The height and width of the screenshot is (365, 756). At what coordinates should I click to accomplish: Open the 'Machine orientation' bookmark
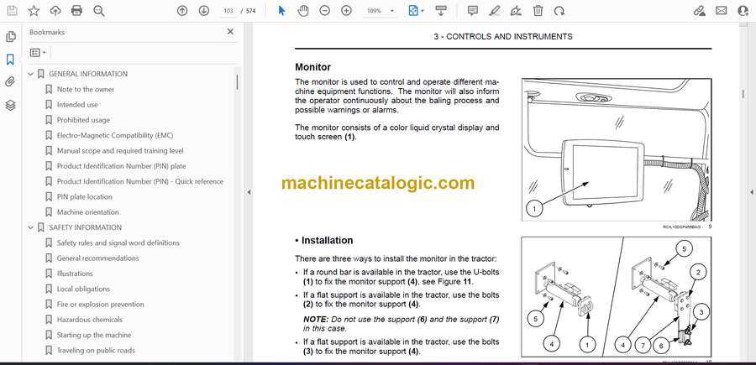coord(87,212)
